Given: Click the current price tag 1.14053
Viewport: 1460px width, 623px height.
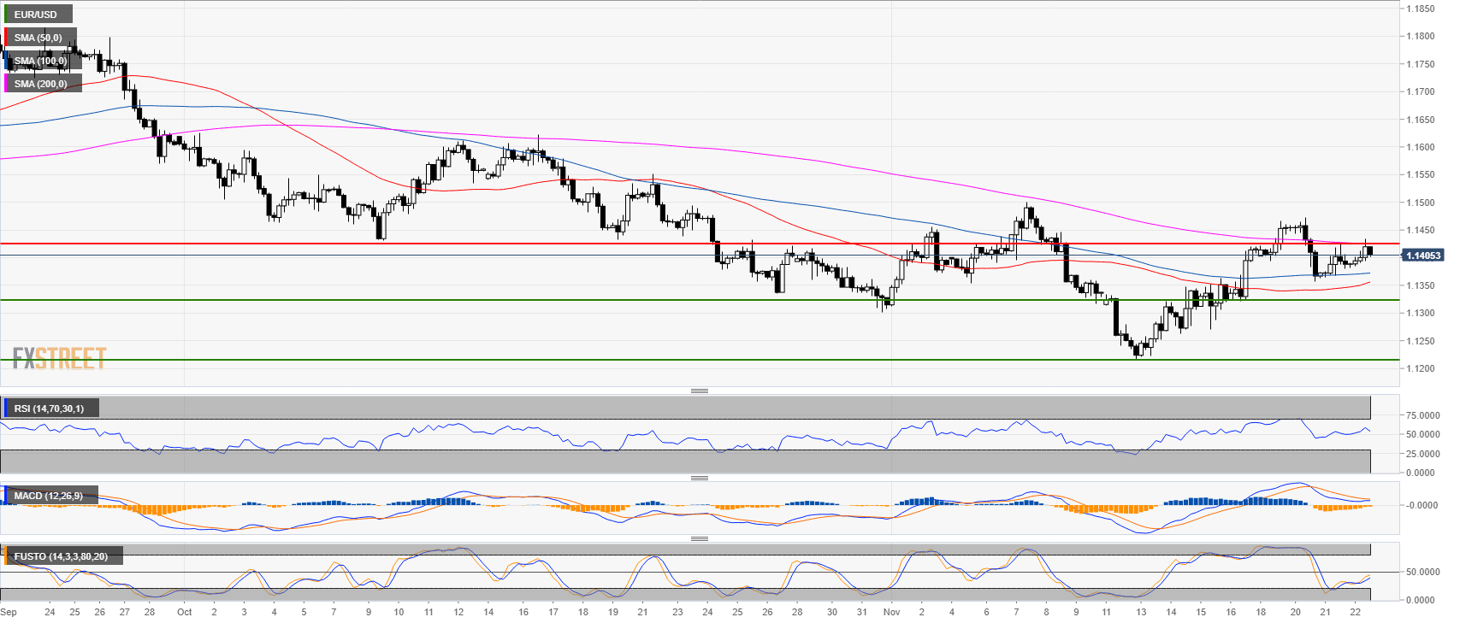Looking at the screenshot, I should (x=1423, y=256).
